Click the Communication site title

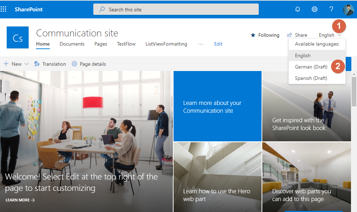(x=77, y=33)
